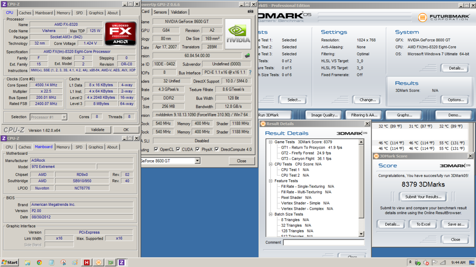
Task: Click the GPU-Z save BIOS chip icon
Action: [247, 56]
